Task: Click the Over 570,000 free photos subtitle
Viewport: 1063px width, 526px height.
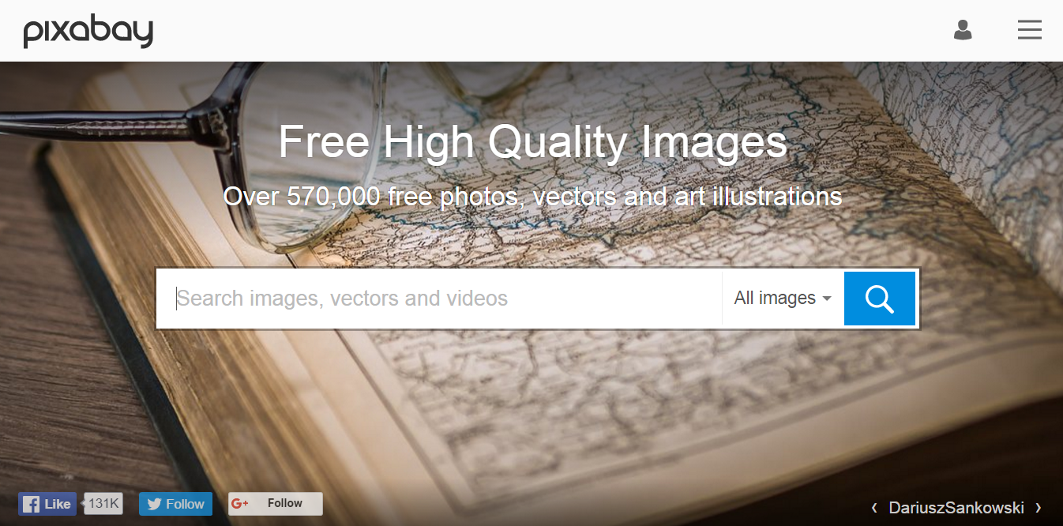Action: [x=532, y=196]
